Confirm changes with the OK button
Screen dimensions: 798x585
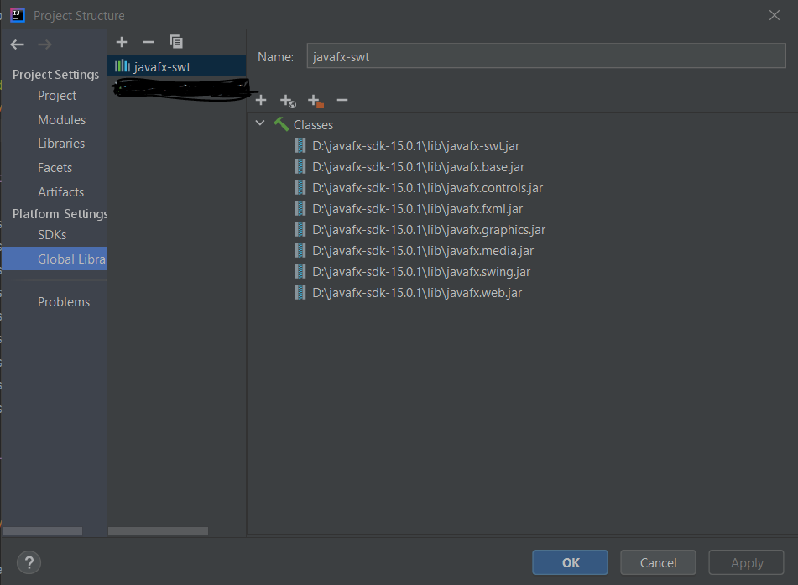click(570, 562)
